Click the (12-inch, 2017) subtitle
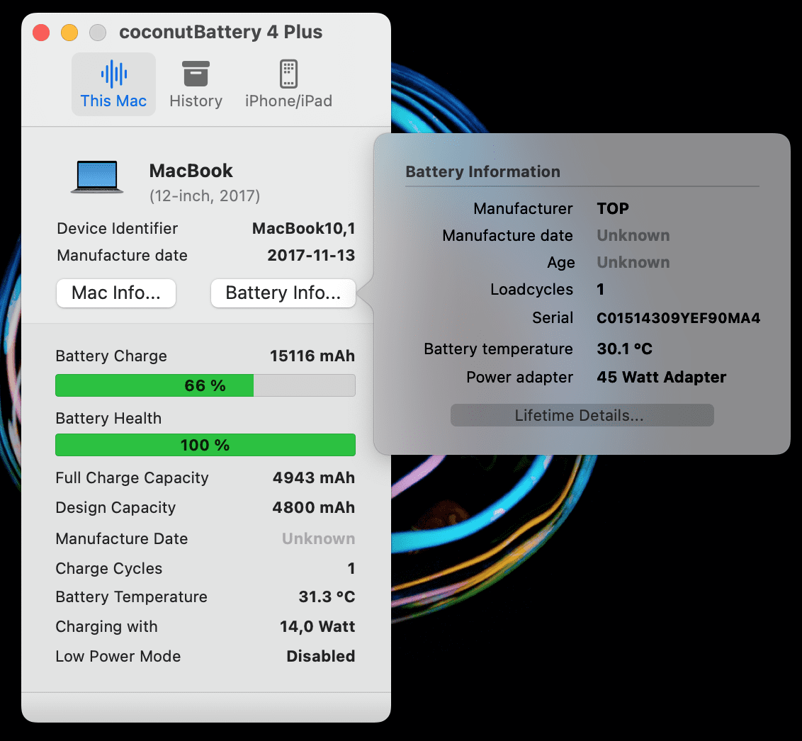This screenshot has height=741, width=802. 205,196
